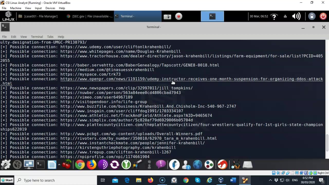Open the date and time 30 Mar, 06:52
This screenshot has height=185, width=329.
tap(259, 16)
